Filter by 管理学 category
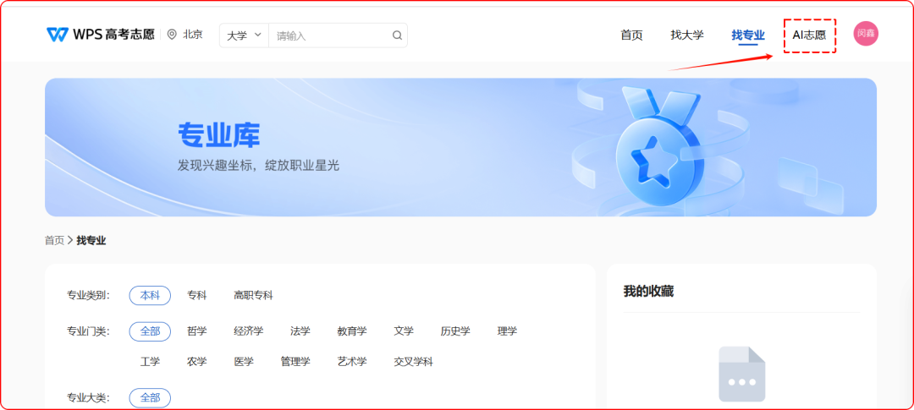Viewport: 914px width, 410px height. coord(295,362)
